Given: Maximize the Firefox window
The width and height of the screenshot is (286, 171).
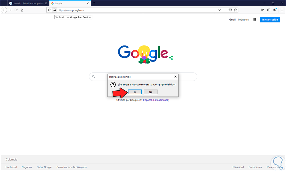Looking at the screenshot, I should point(273,3).
